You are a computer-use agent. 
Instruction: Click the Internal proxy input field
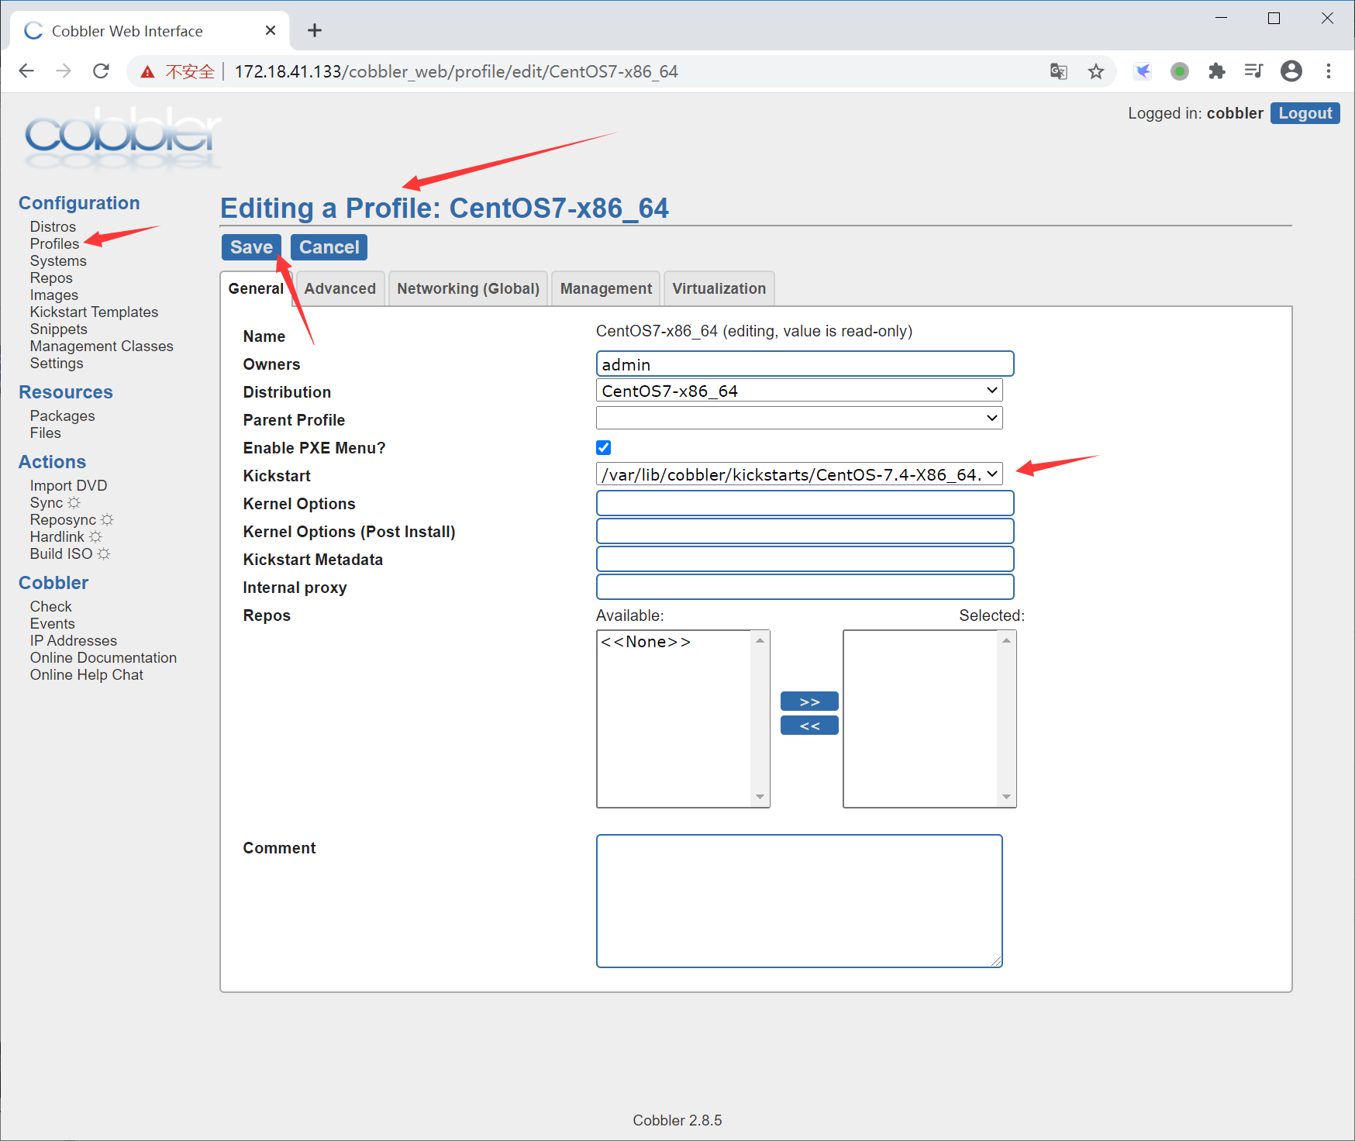pyautogui.click(x=805, y=587)
